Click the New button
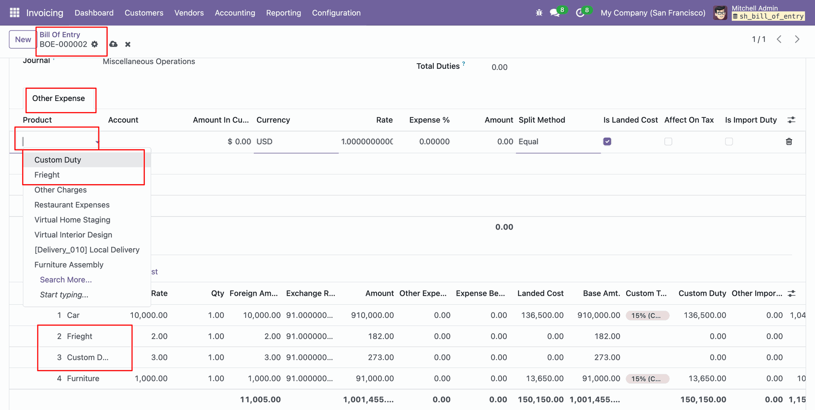815x410 pixels. pyautogui.click(x=23, y=39)
